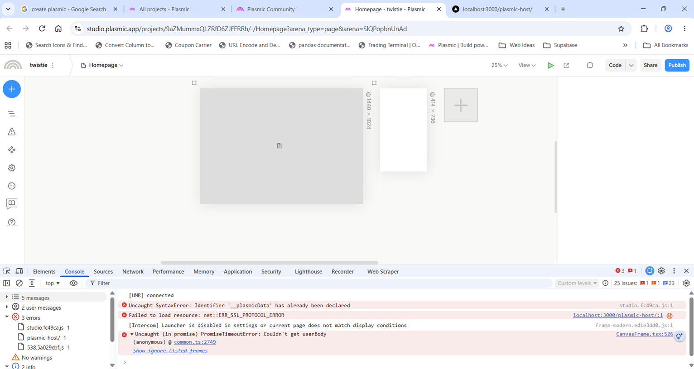This screenshot has height=369, width=694.
Task: Show more bookmarks with double chevron
Action: coord(625,45)
